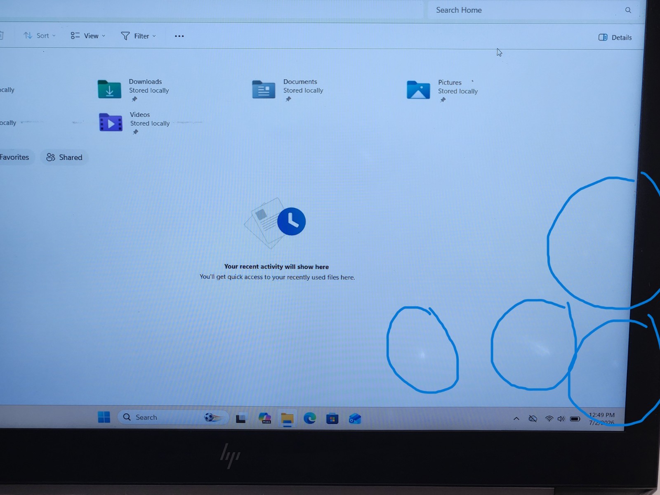Click the battery status icon

pos(575,419)
